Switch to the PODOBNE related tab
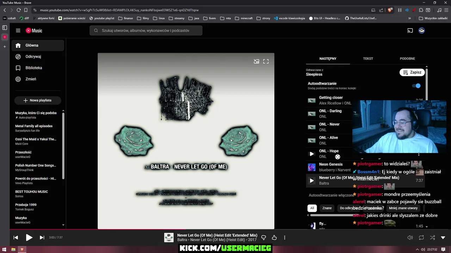This screenshot has width=451, height=253. click(407, 59)
